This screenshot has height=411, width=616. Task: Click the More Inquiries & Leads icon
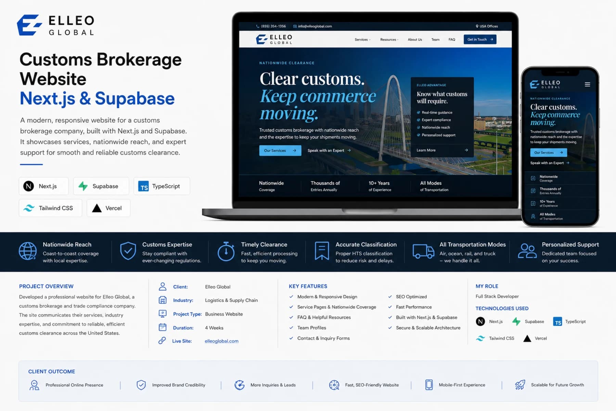click(240, 385)
